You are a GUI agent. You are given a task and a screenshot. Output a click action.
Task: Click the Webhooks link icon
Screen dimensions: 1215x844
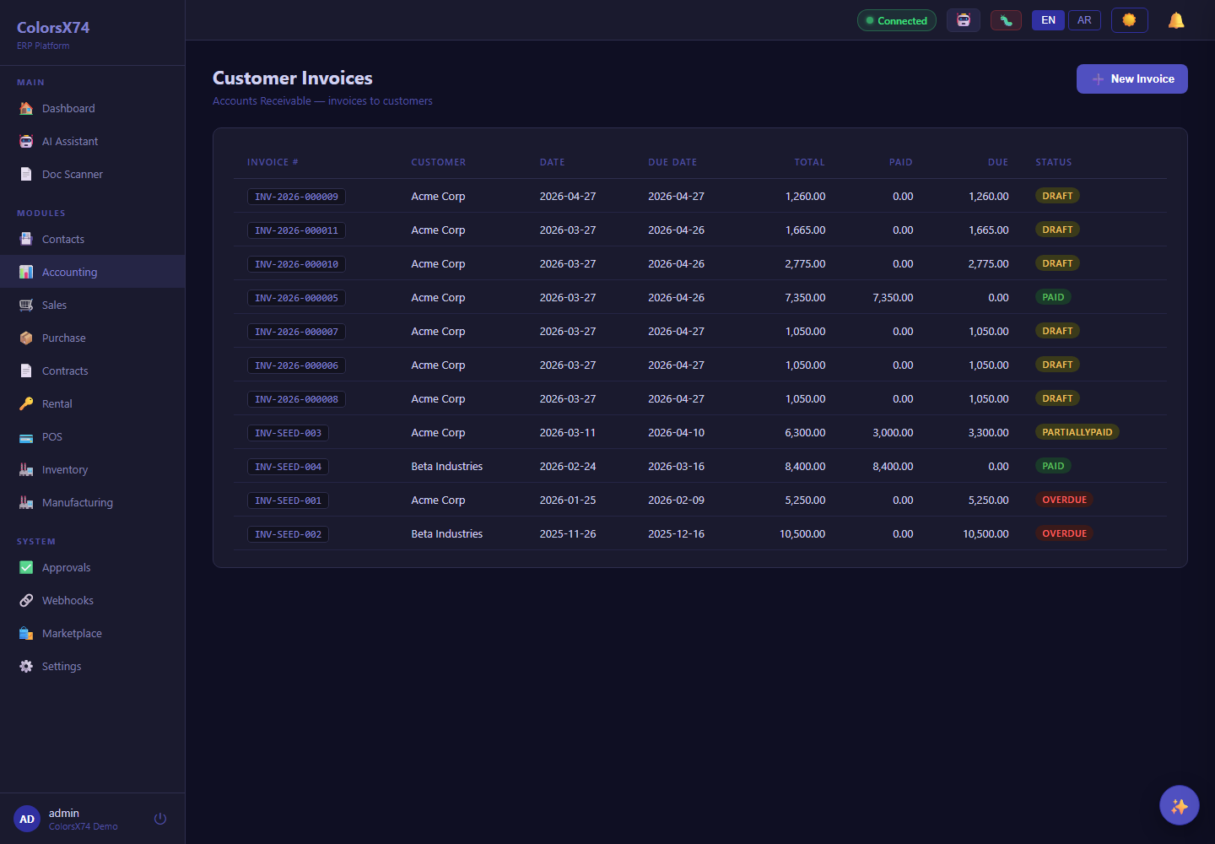click(x=26, y=600)
